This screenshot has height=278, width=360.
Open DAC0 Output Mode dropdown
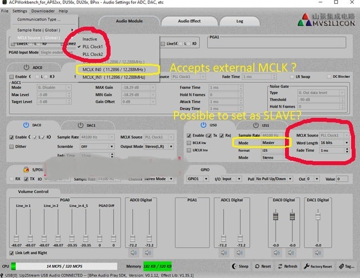point(159,147)
